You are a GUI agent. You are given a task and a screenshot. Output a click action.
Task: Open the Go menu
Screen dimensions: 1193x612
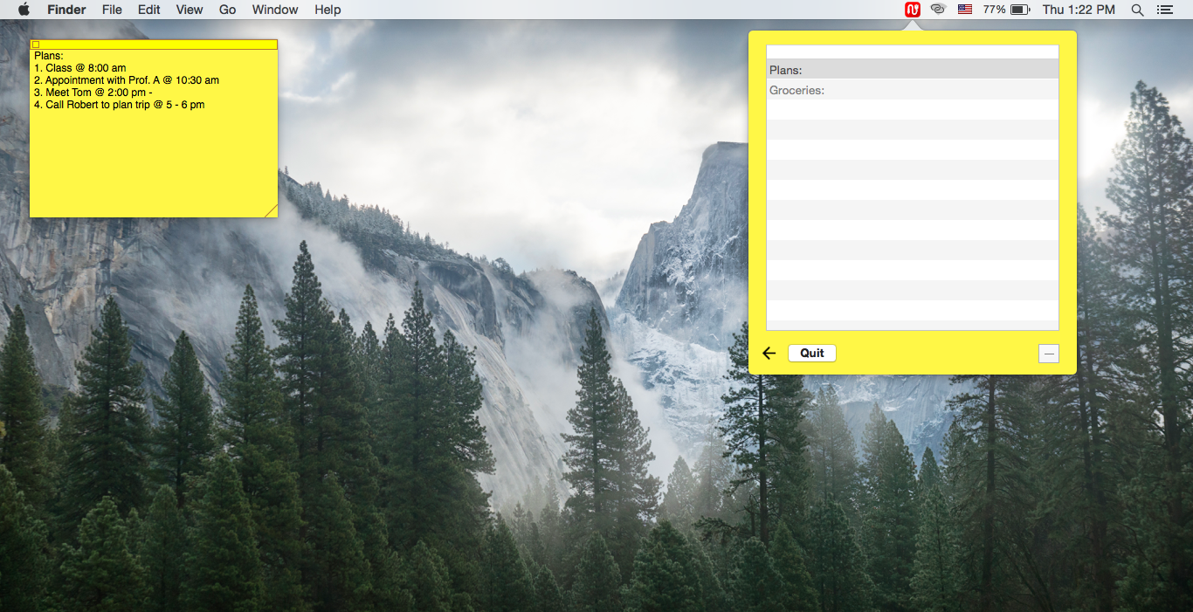[228, 10]
